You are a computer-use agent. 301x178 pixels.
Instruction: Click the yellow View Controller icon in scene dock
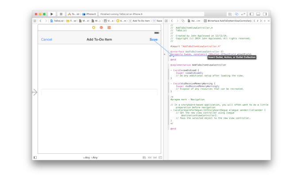[94, 27]
